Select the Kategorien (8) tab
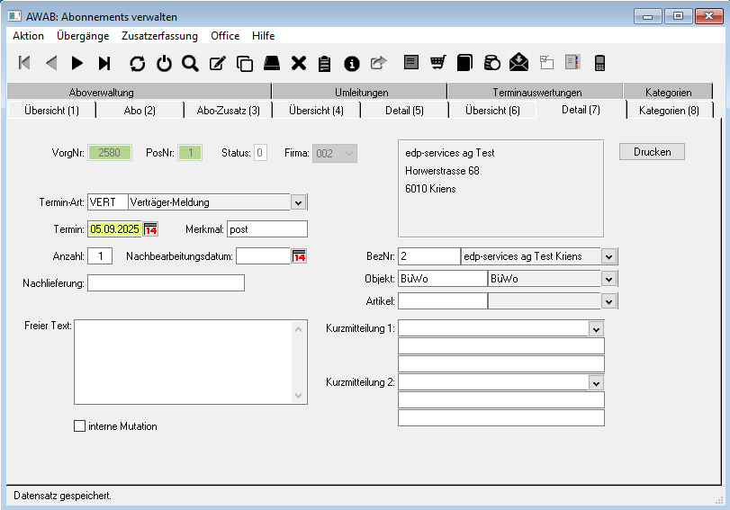The height and width of the screenshot is (510, 730). [x=668, y=110]
